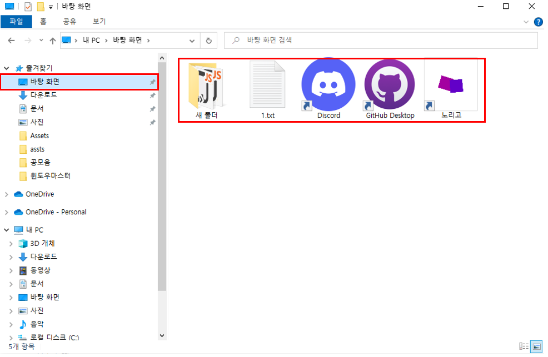Expand the 3D 개체 tree node
This screenshot has width=548, height=357.
(x=11, y=244)
